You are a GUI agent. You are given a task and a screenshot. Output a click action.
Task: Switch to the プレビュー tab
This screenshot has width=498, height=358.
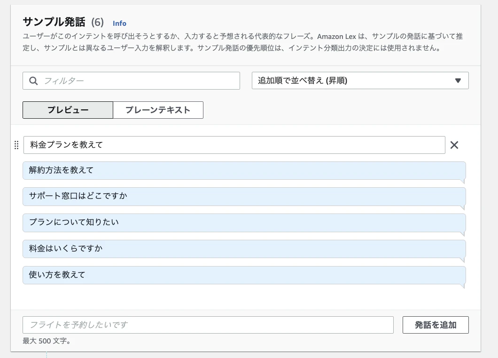68,110
